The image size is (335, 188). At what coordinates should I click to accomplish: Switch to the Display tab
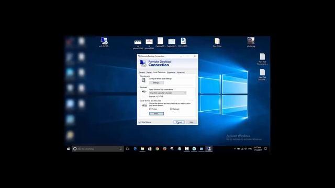pos(149,73)
